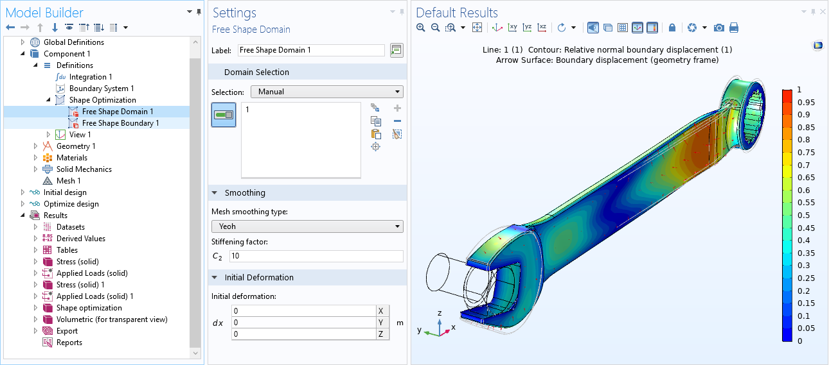
Task: Click the Stiffening factor C2 input field
Action: click(x=316, y=256)
